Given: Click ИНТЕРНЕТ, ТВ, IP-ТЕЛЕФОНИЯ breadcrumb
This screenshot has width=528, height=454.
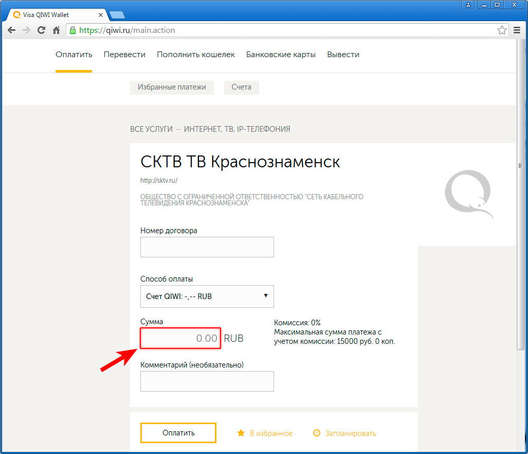Looking at the screenshot, I should click(x=237, y=129).
